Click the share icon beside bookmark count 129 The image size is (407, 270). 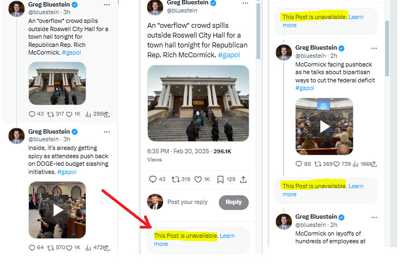tap(243, 179)
